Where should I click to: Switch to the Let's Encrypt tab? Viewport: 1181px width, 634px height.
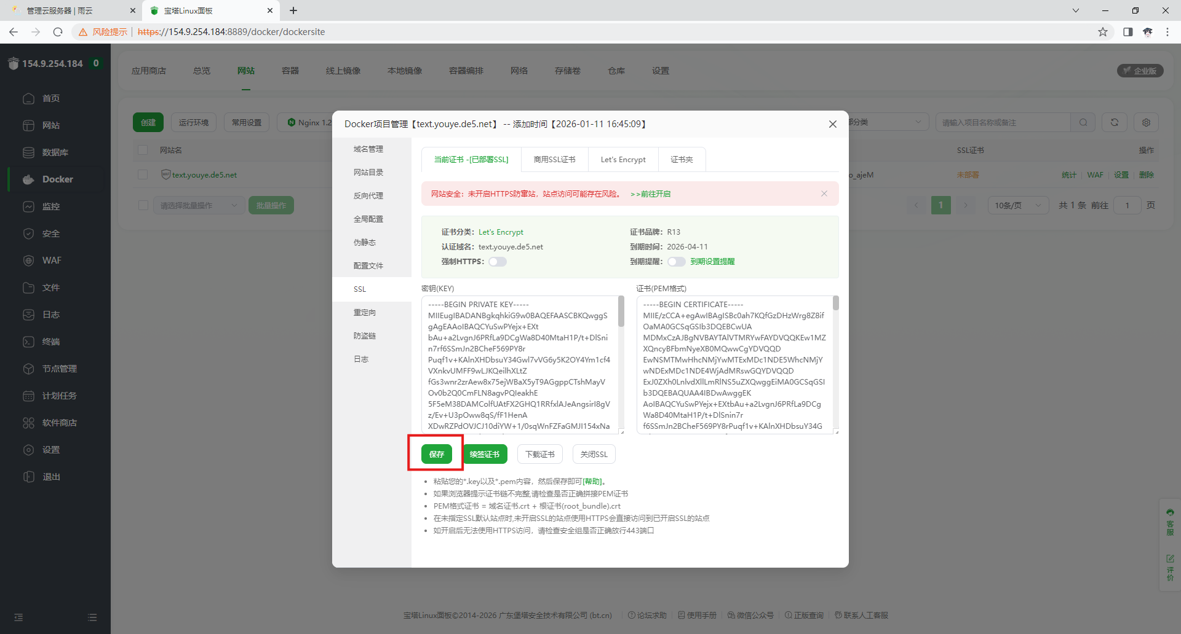click(622, 160)
